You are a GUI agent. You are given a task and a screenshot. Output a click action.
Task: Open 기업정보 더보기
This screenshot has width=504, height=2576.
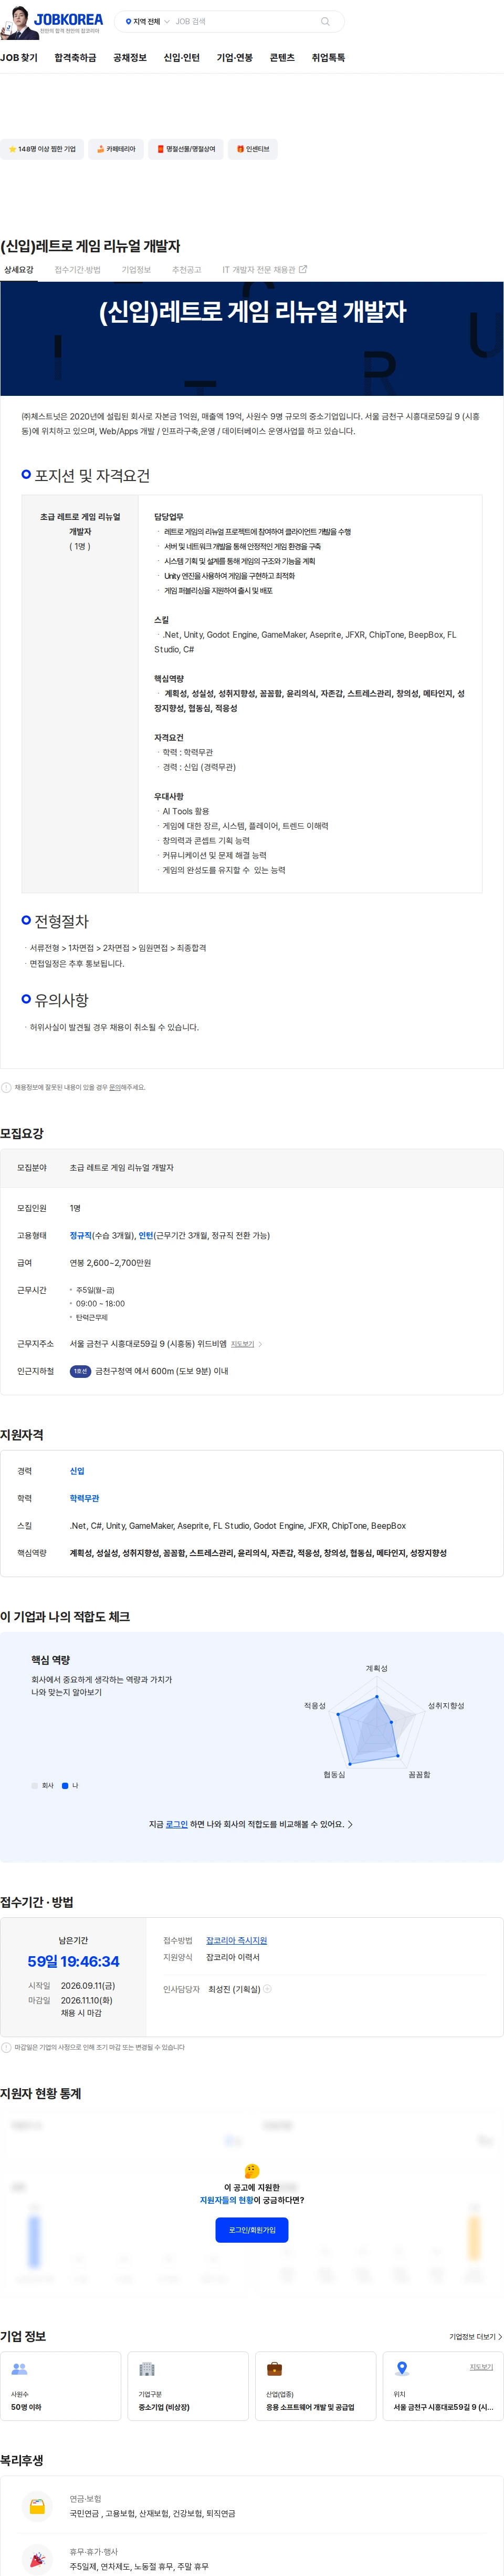pos(475,2338)
